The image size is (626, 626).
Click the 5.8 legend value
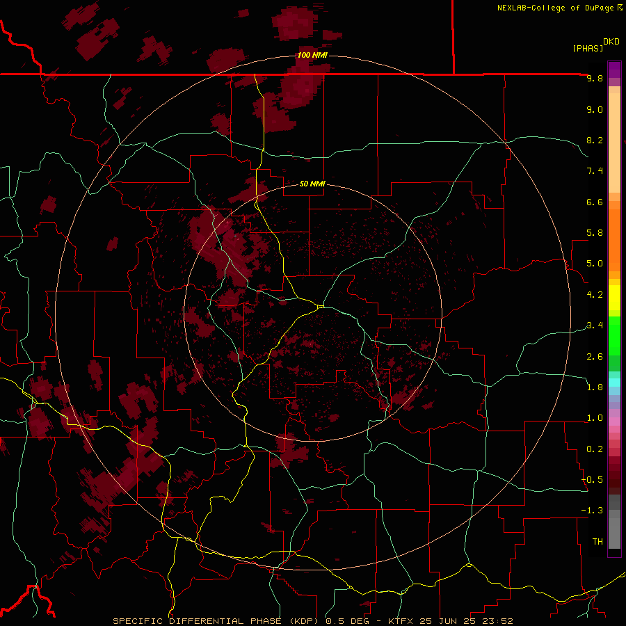[595, 233]
